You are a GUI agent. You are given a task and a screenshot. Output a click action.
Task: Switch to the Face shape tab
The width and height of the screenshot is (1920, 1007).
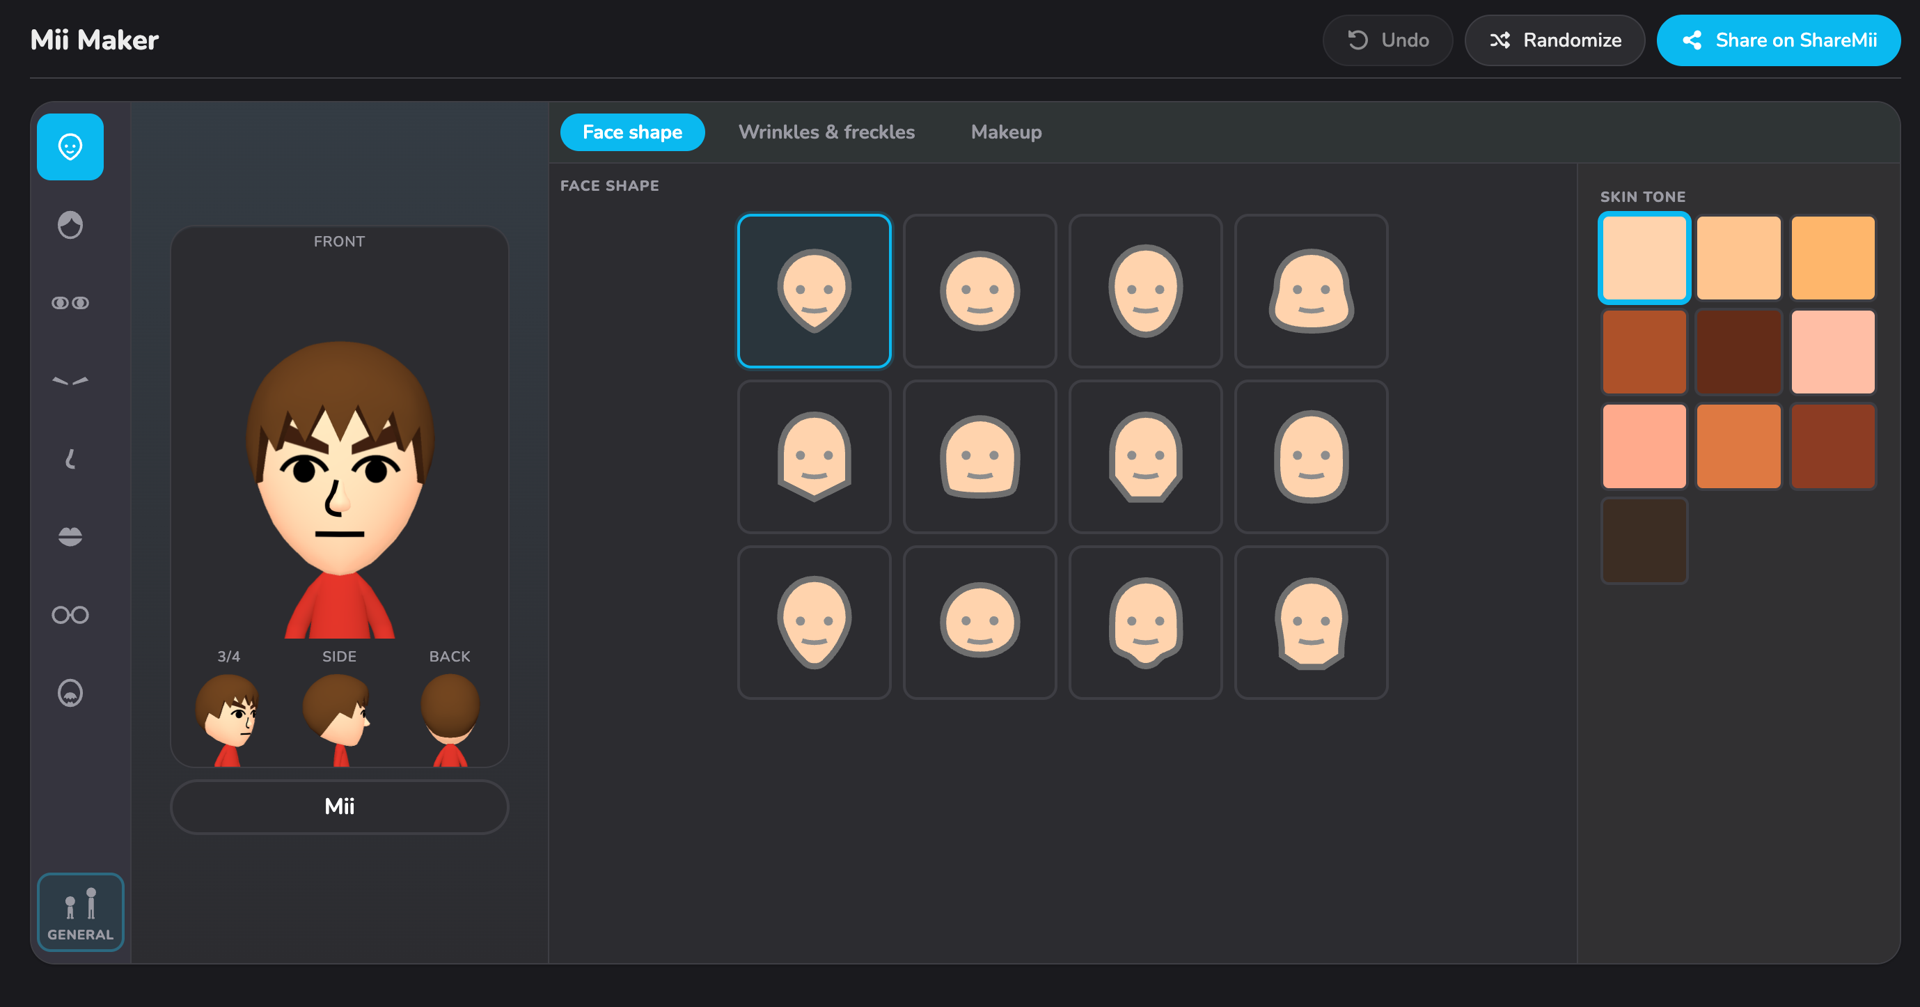632,133
